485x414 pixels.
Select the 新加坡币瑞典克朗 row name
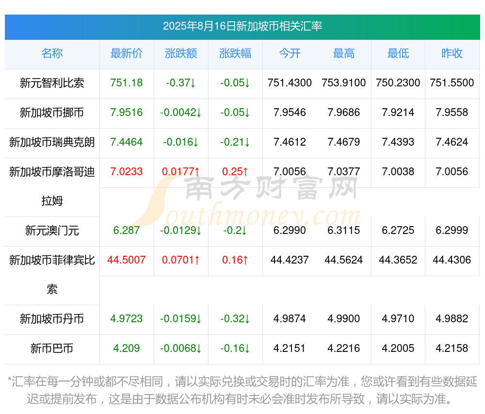coord(52,142)
